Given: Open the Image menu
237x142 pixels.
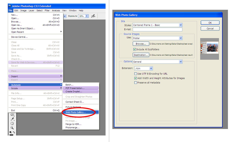Looking at the screenshot, I should [x=23, y=11].
